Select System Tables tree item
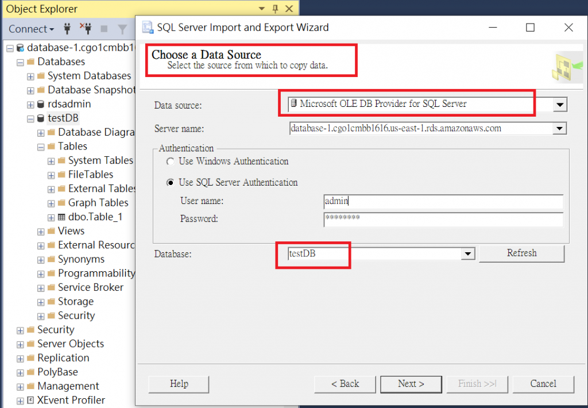The width and height of the screenshot is (588, 408). (x=100, y=160)
